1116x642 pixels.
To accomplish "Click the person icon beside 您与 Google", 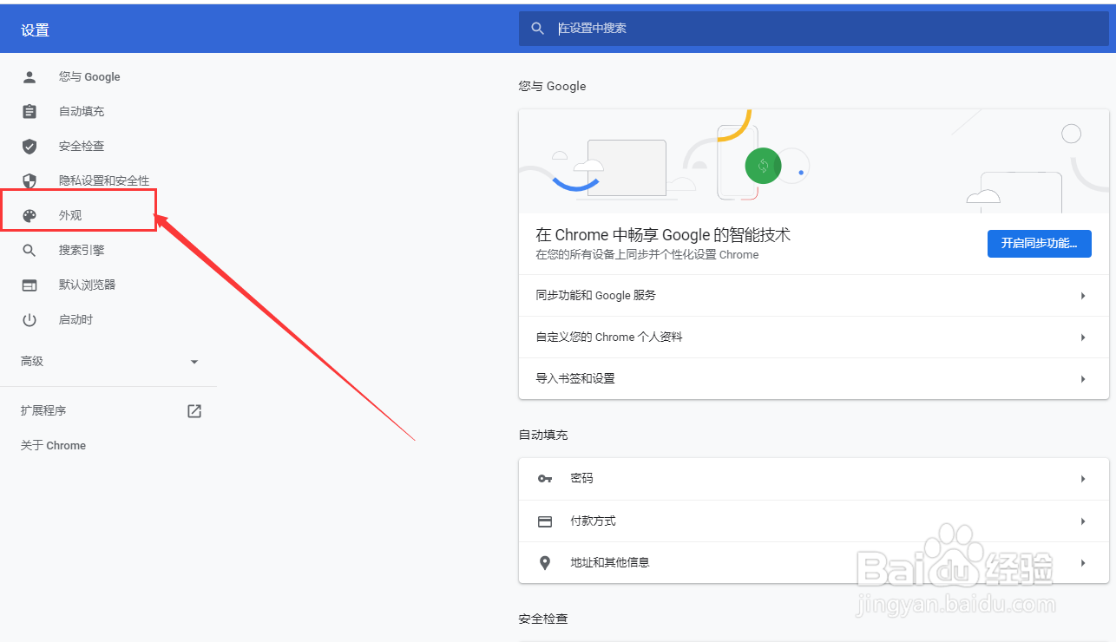I will [30, 76].
